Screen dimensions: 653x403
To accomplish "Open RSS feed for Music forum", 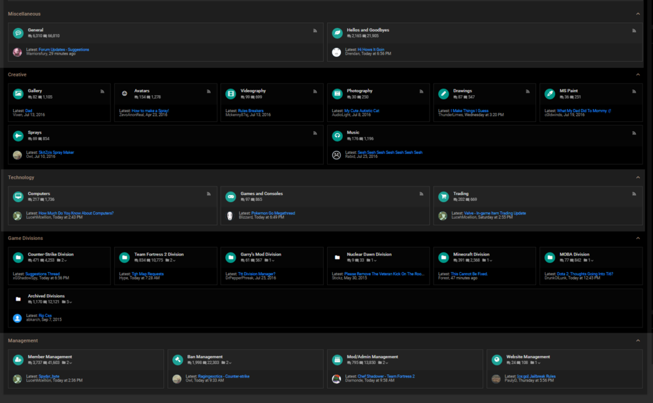I will (x=634, y=133).
